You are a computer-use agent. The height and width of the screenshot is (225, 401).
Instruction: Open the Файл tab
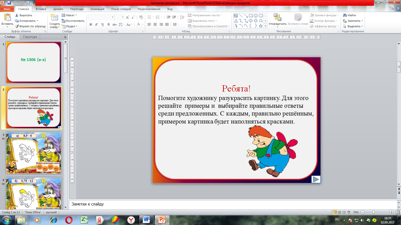click(7, 9)
